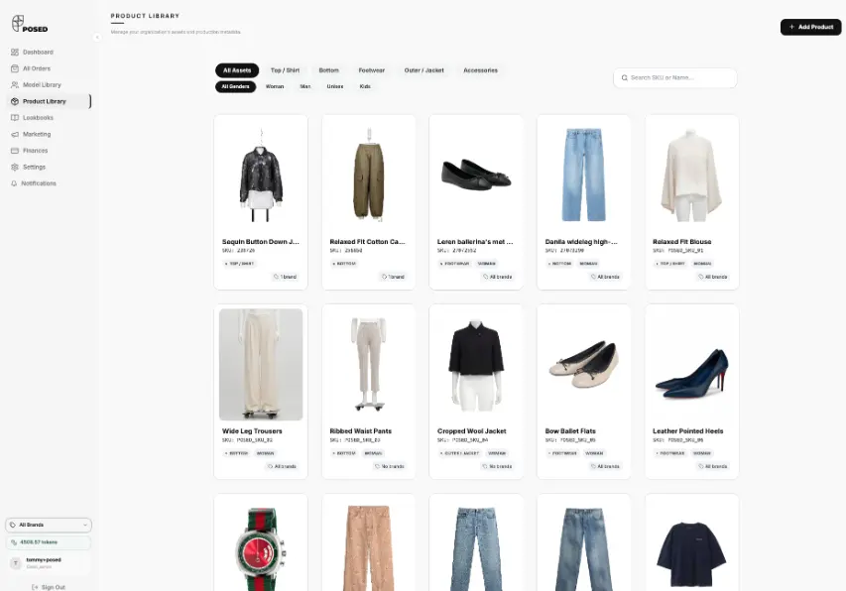Select the Footwear category tab

(x=372, y=70)
